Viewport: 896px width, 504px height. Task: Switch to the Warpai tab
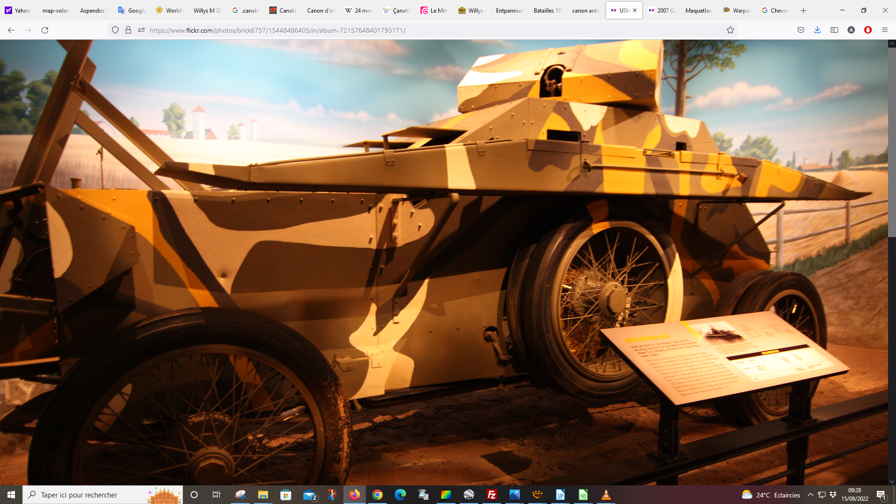click(x=737, y=10)
